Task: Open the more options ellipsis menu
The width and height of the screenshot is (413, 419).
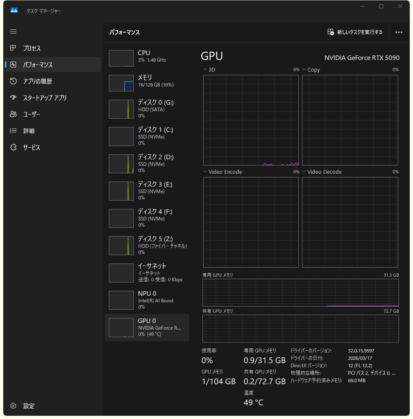Action: click(399, 32)
